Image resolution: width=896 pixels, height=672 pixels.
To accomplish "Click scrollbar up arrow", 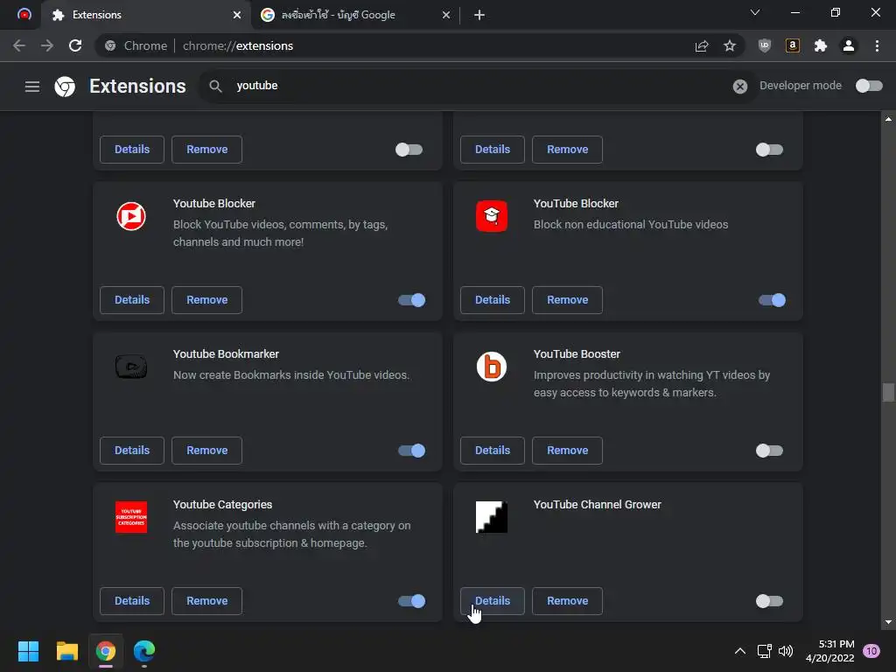I will (x=888, y=119).
